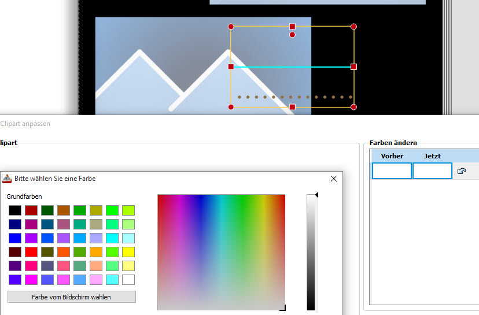
Task: Pick the dark green swatch in top row
Action: tap(47, 210)
